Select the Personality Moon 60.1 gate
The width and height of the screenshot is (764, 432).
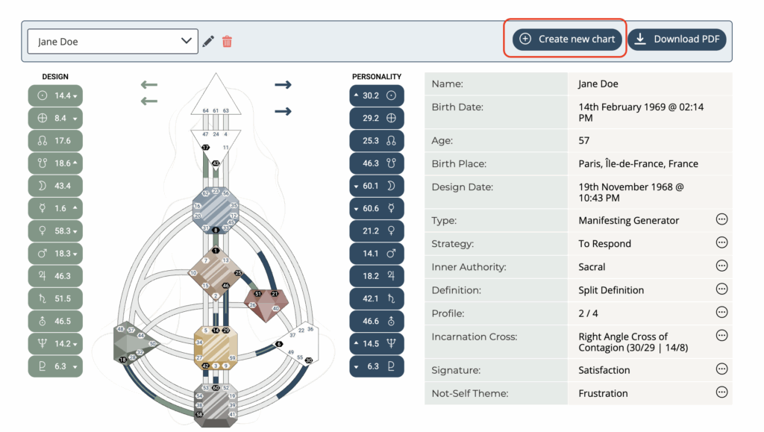tap(376, 186)
